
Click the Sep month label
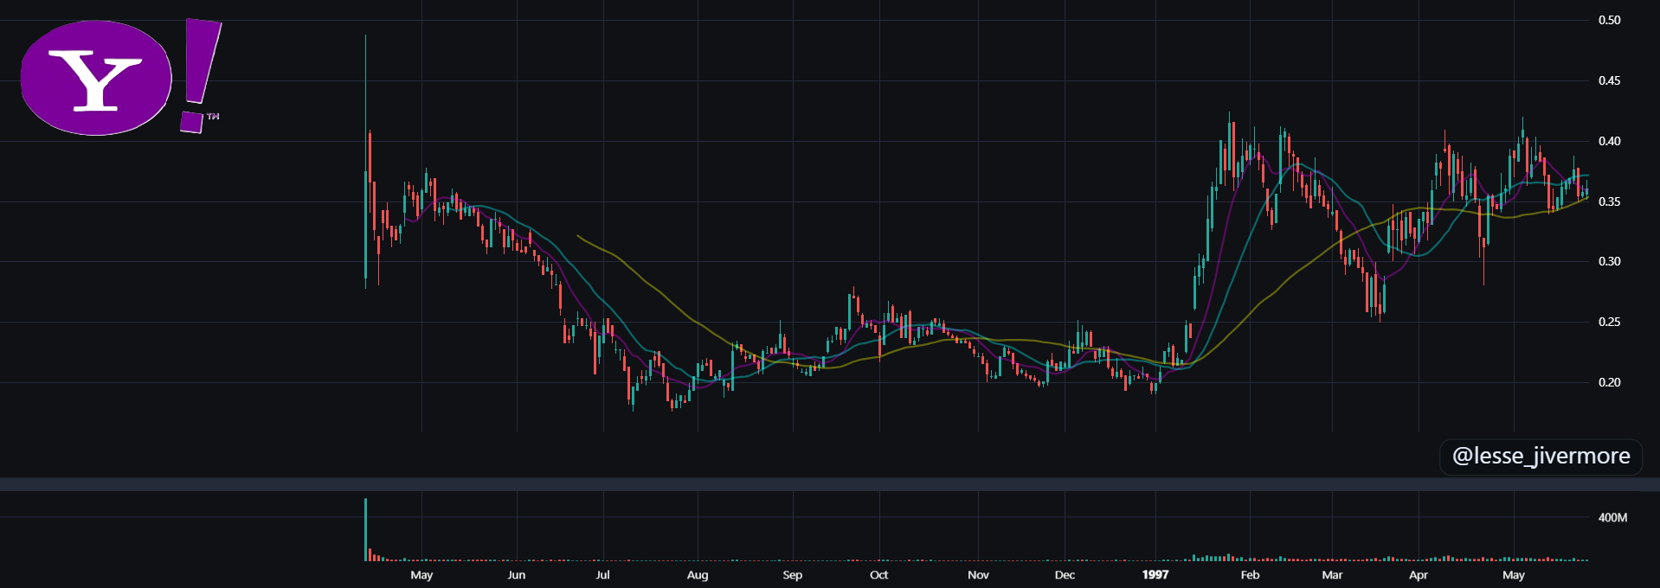click(x=792, y=575)
